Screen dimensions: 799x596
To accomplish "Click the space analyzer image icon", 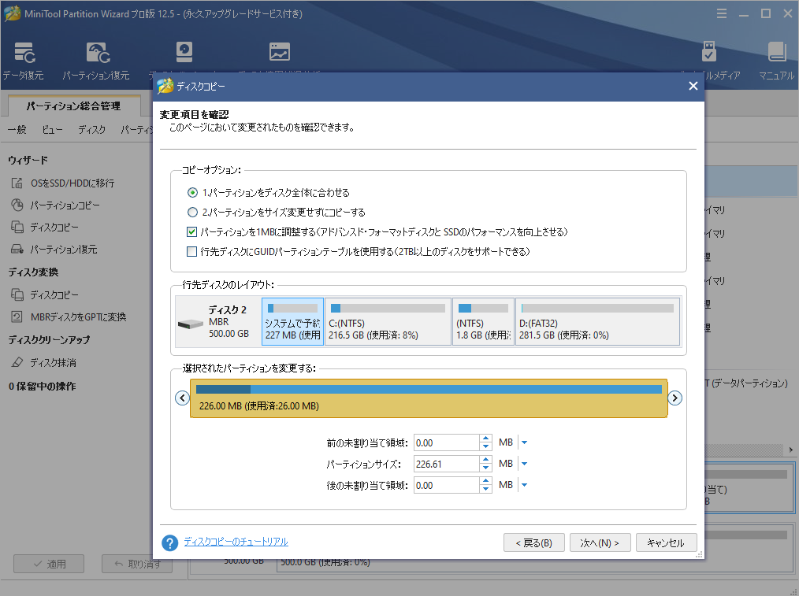I will click(279, 53).
